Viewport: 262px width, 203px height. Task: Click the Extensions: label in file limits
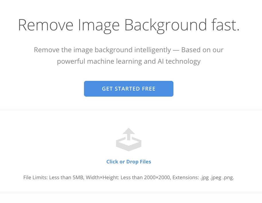(x=186, y=177)
